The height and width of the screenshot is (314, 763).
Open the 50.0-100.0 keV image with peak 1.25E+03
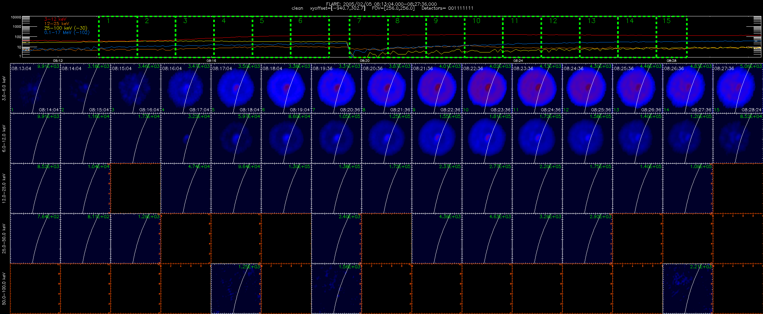click(236, 289)
